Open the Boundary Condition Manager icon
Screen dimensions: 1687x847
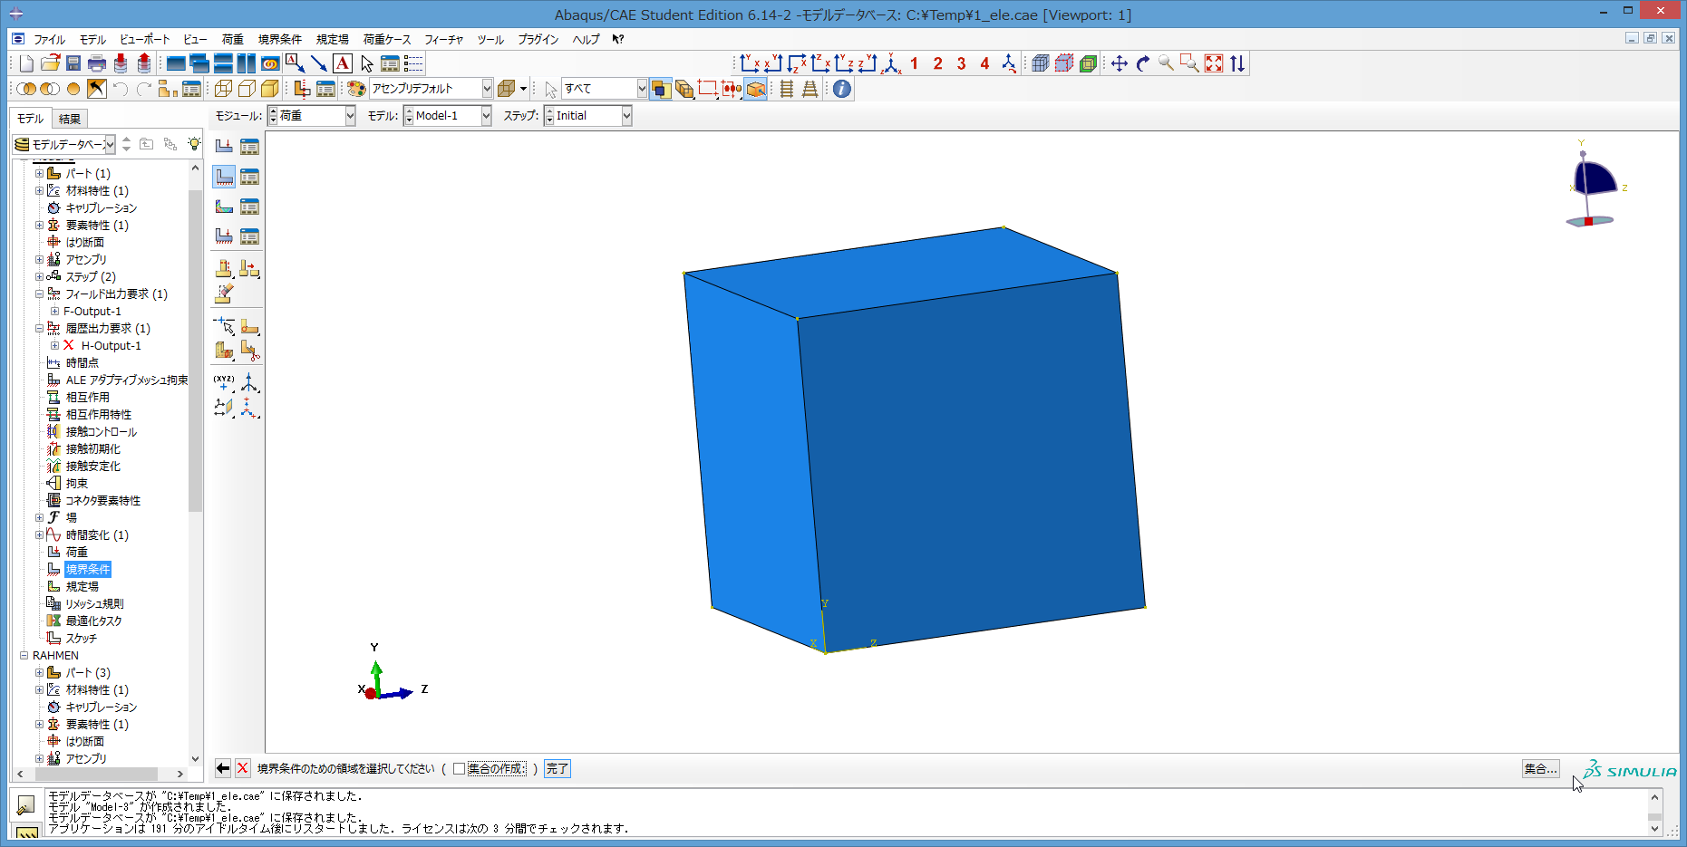249,176
